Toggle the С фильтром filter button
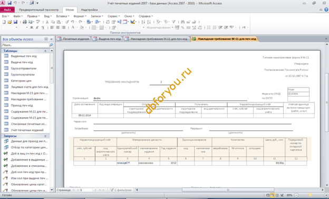 pos(121,190)
